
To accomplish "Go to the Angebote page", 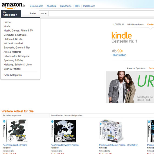I will coord(51,6).
